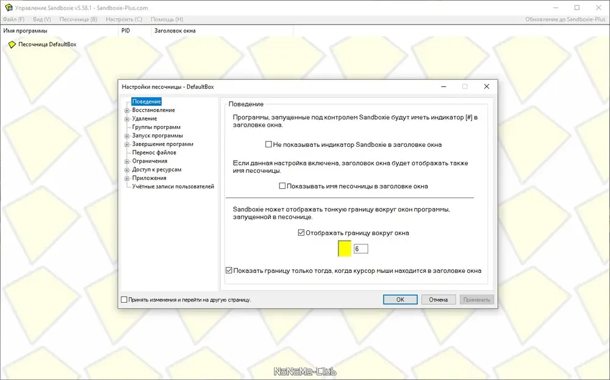Expand the Завершение программ tree node
The image size is (610, 380).
127,144
